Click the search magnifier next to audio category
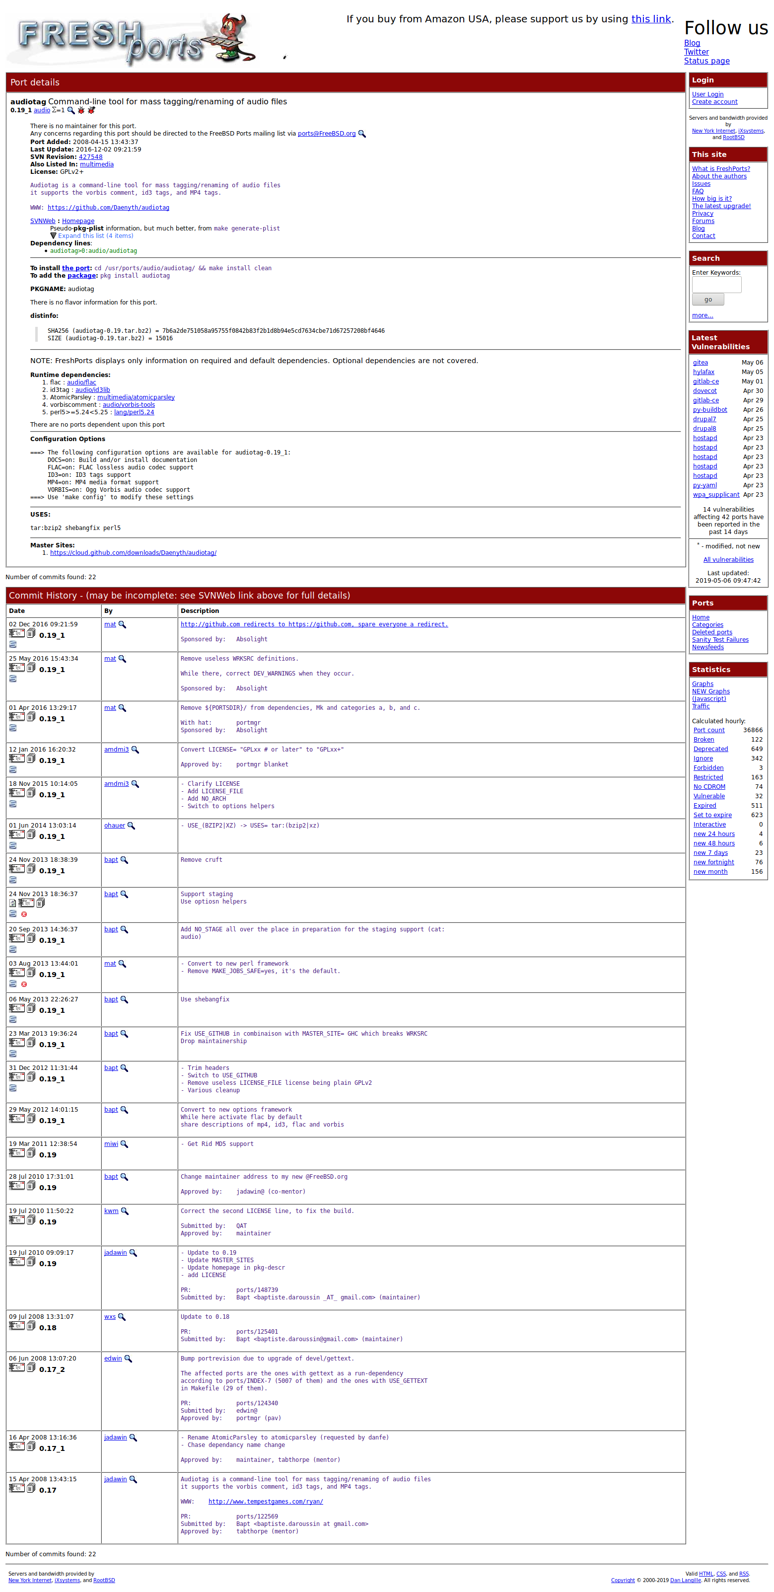774x1592 pixels. click(71, 110)
